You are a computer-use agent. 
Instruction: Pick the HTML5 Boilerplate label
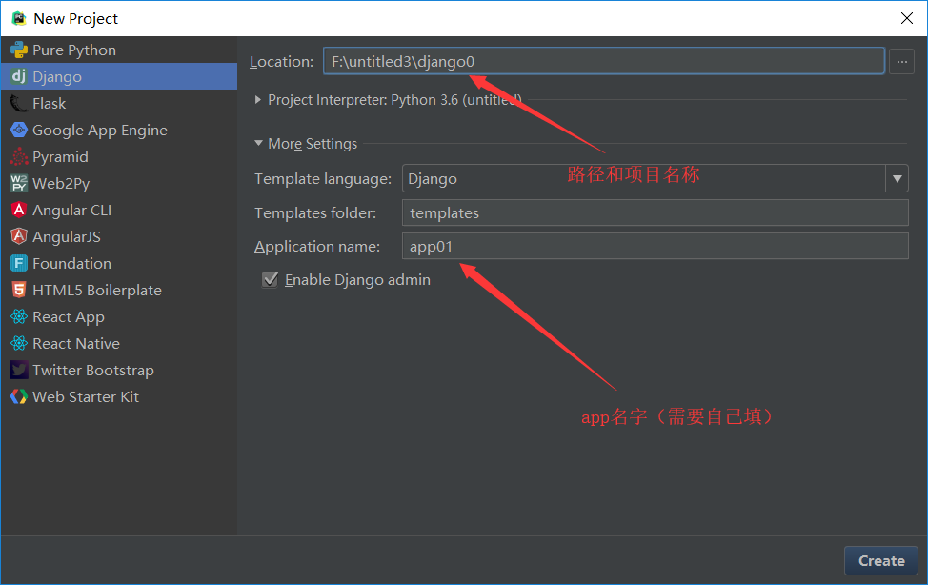pos(97,291)
